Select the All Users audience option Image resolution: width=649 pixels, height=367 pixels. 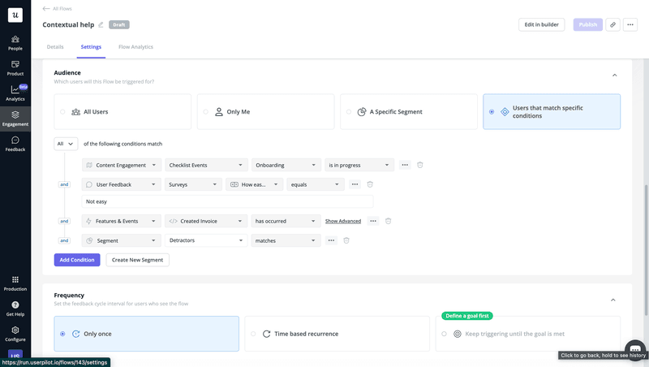(122, 112)
